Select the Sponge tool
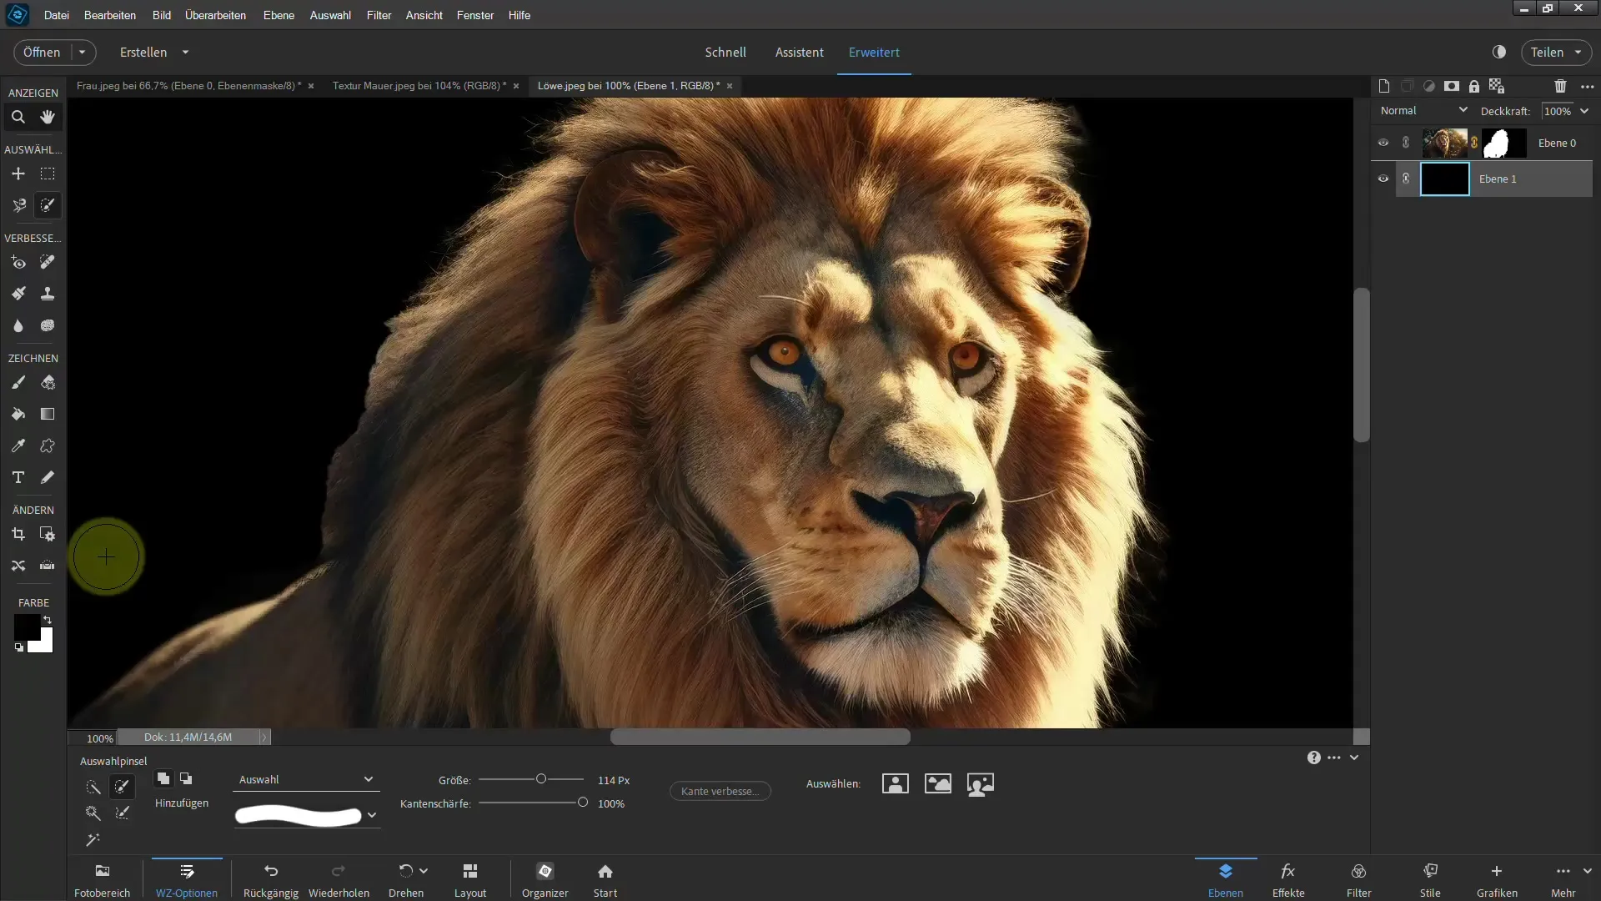Image resolution: width=1601 pixels, height=901 pixels. coord(48,325)
